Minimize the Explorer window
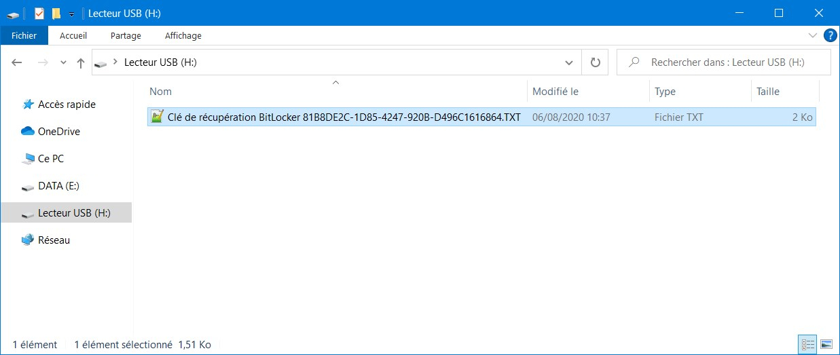 tap(741, 13)
